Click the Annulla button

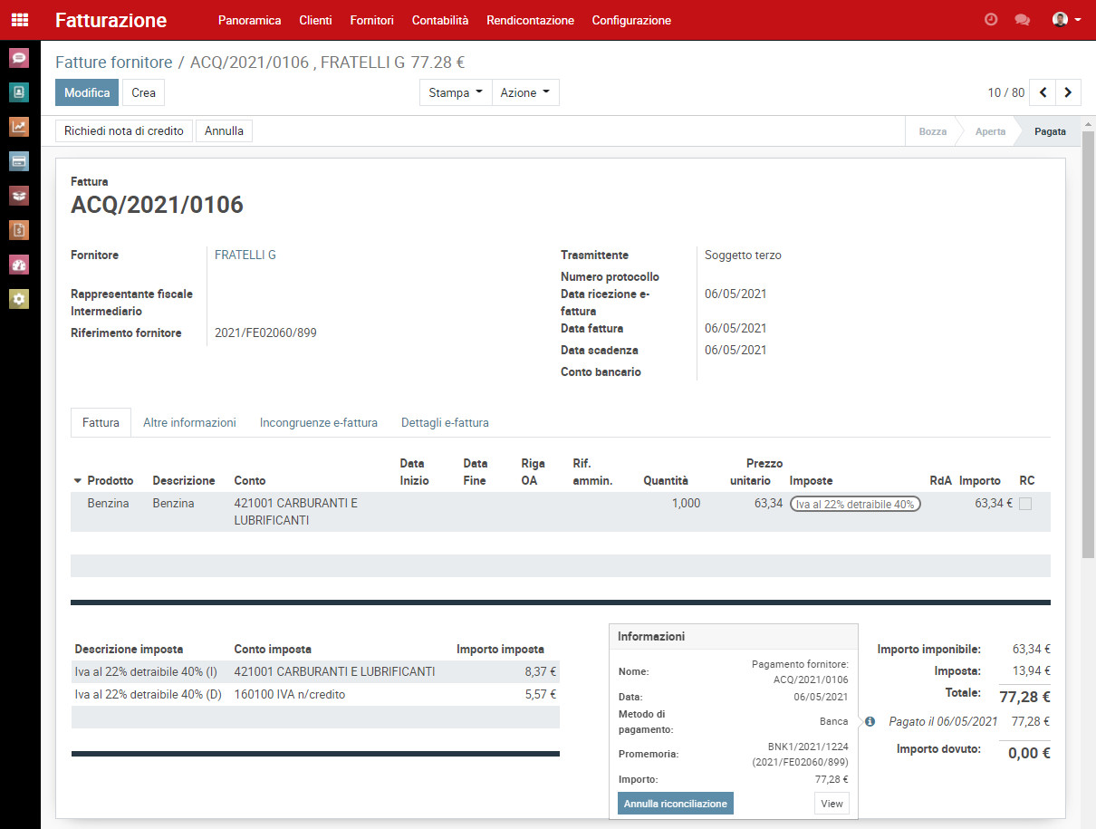tap(225, 130)
